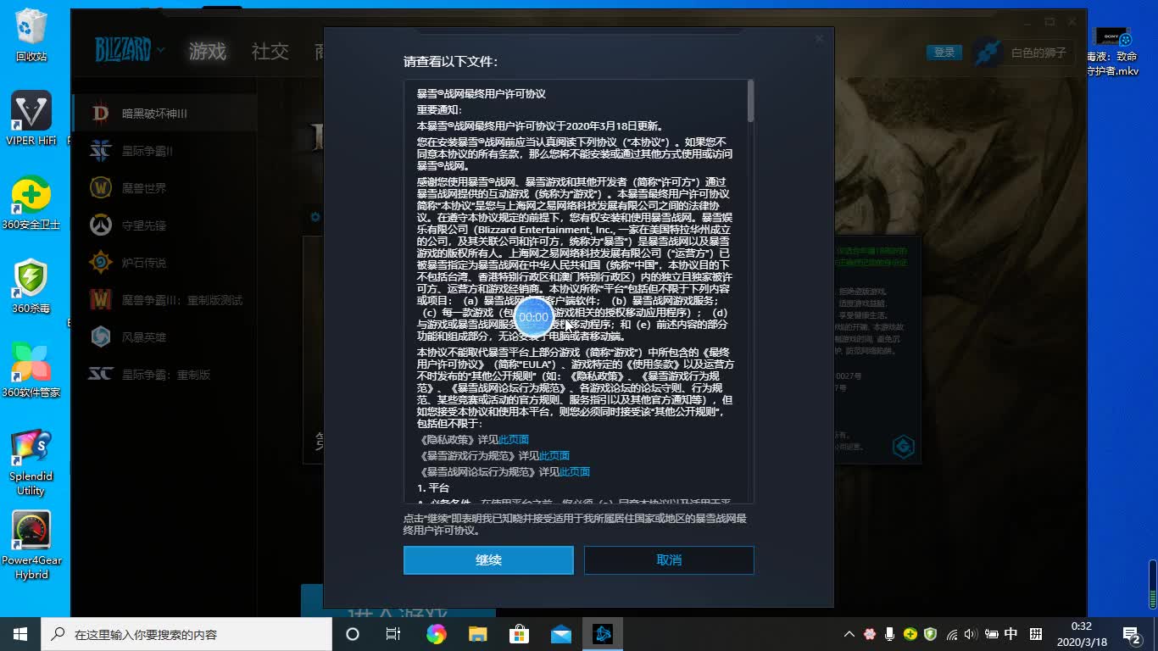The width and height of the screenshot is (1158, 651).
Task: Open the 隐私政策 此页面 link
Action: point(514,439)
